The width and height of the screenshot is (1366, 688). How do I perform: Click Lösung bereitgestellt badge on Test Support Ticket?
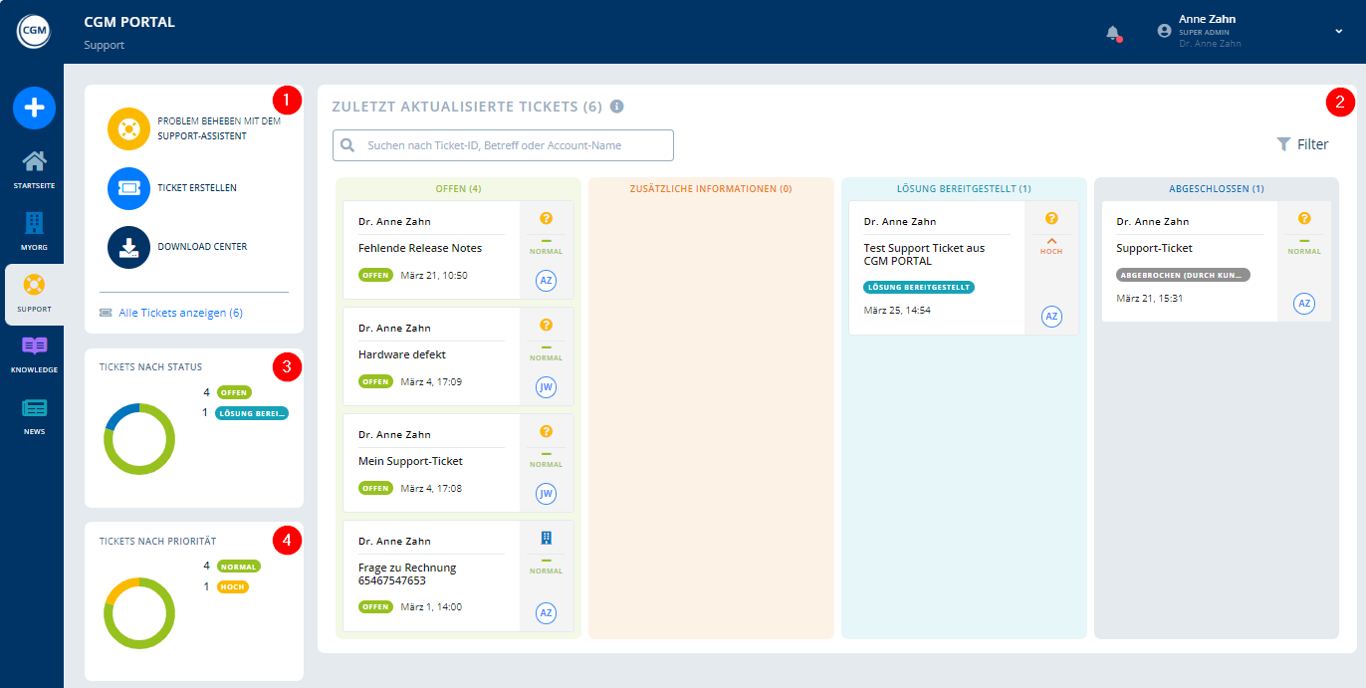(919, 287)
